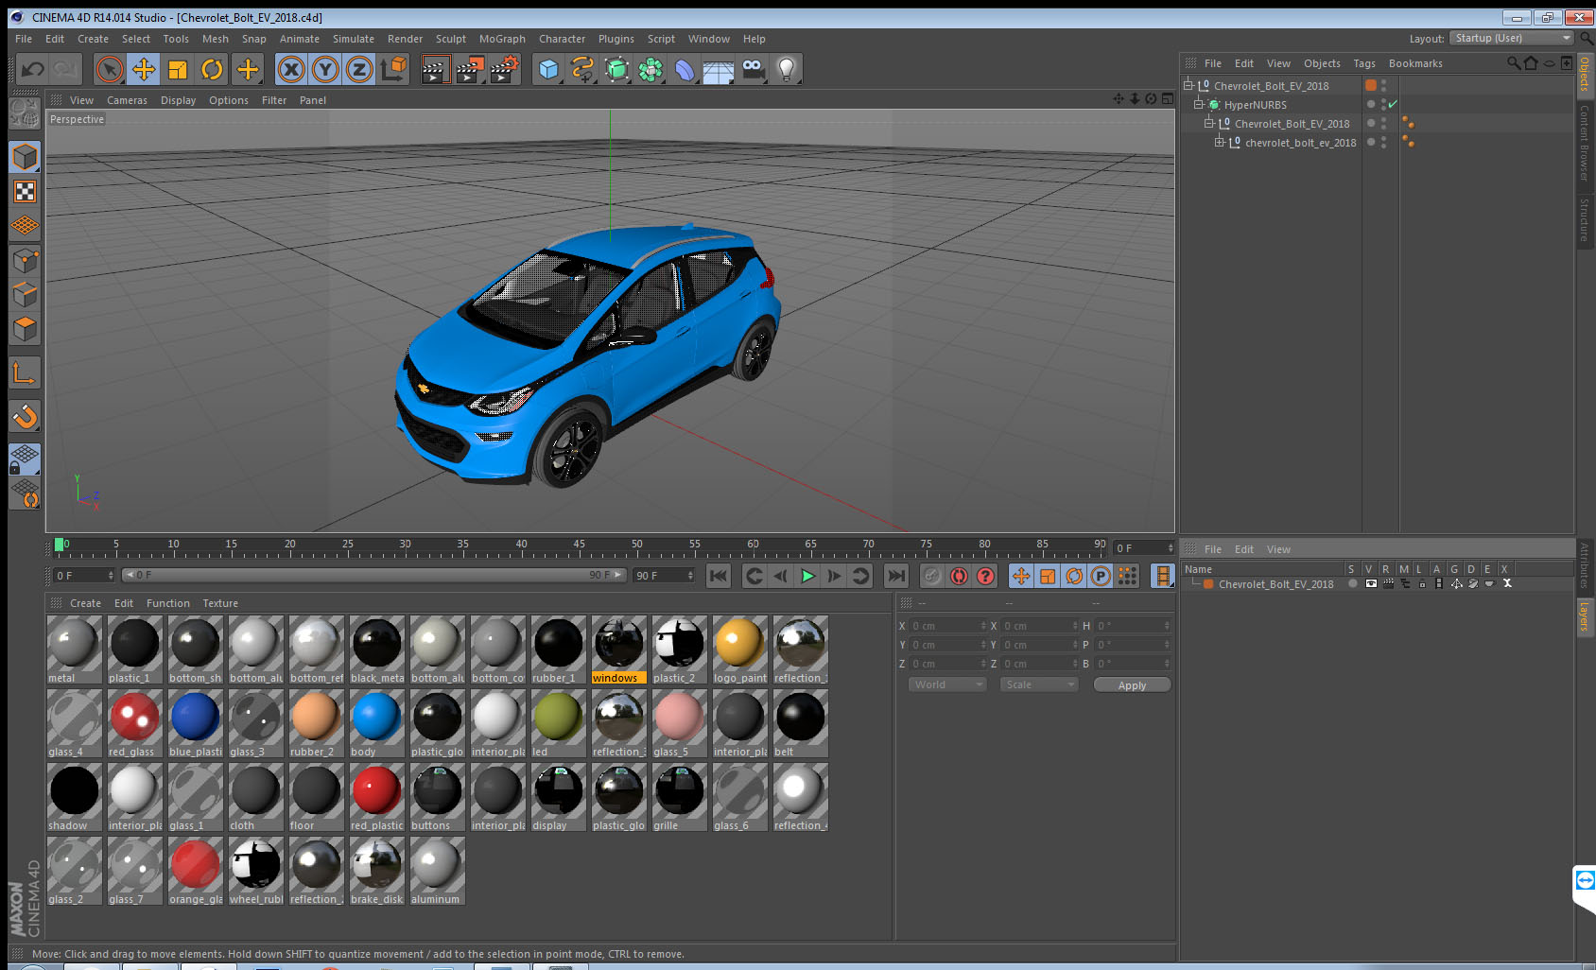Toggle Z axis lock
This screenshot has height=970, width=1596.
click(x=359, y=69)
